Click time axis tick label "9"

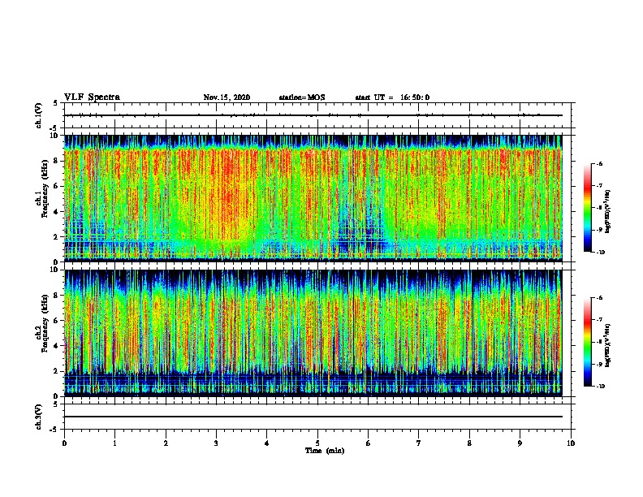tap(520, 443)
